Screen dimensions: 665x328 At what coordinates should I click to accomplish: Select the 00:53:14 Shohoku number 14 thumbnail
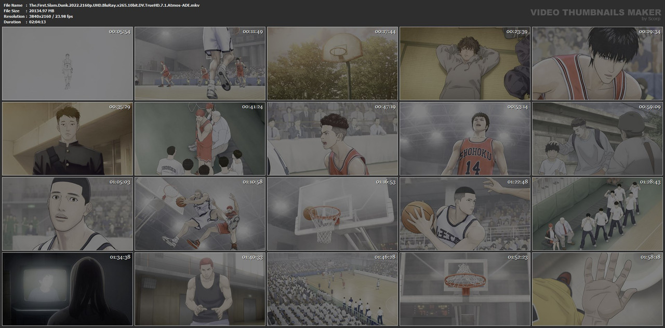pos(465,139)
